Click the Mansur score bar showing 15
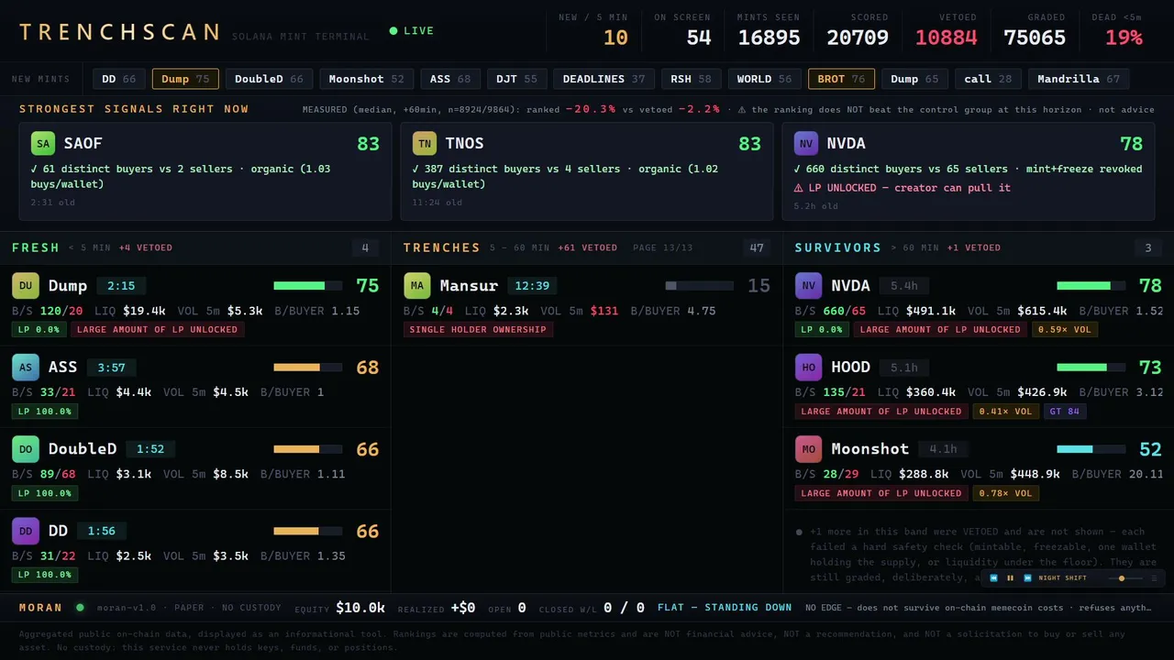This screenshot has width=1174, height=660. pyautogui.click(x=700, y=286)
